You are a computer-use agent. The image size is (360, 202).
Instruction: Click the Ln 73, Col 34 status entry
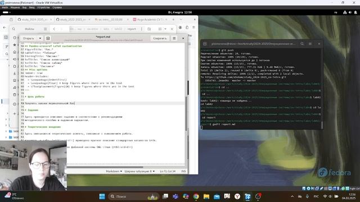(168, 171)
